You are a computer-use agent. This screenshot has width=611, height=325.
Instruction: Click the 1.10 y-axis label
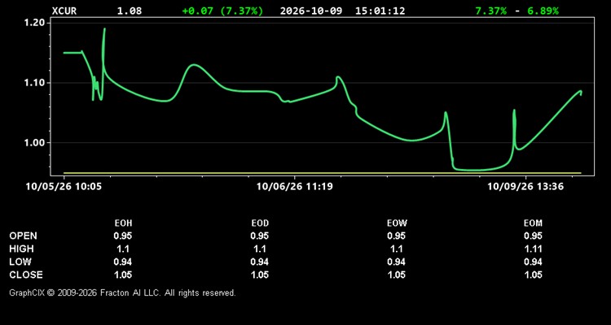[x=34, y=83]
